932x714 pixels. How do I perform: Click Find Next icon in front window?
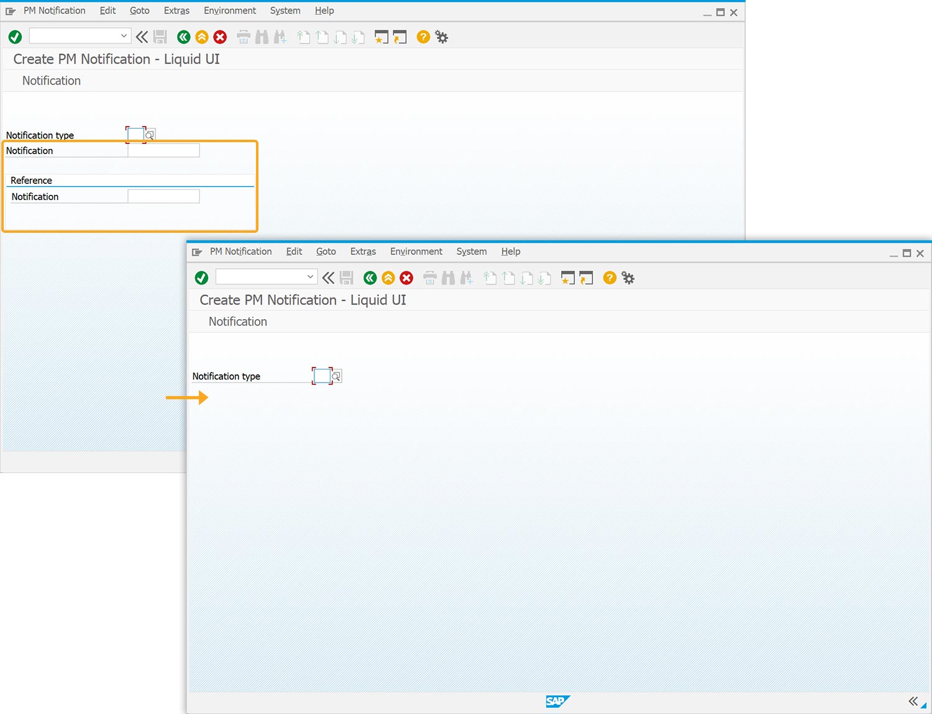point(467,278)
